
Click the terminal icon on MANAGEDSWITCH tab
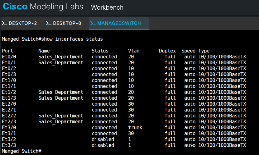point(93,23)
